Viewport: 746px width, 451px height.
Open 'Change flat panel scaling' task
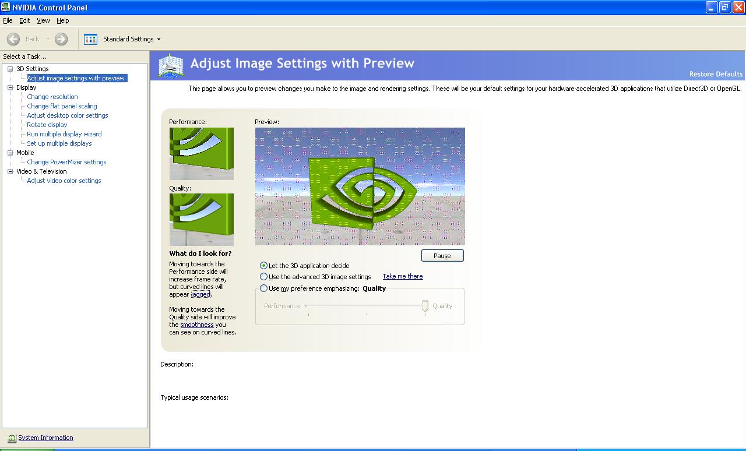point(62,106)
